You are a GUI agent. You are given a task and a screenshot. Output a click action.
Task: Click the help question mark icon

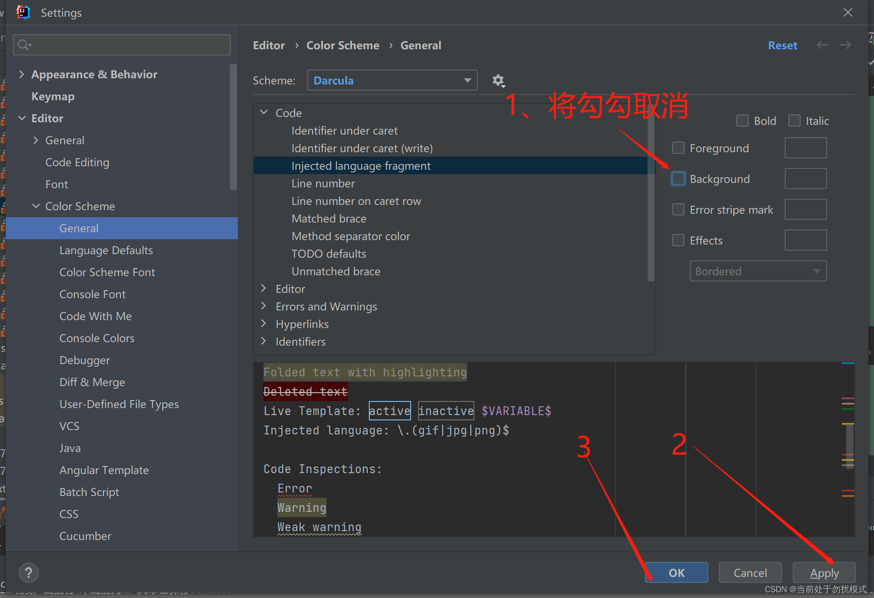(29, 572)
